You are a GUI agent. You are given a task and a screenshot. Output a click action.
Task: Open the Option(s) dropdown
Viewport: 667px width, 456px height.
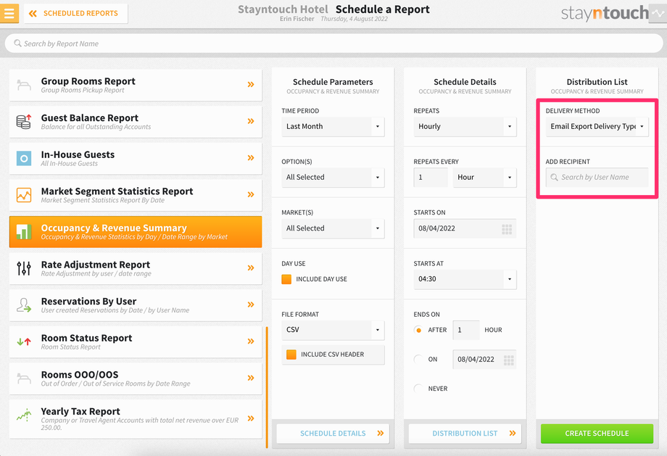click(333, 178)
